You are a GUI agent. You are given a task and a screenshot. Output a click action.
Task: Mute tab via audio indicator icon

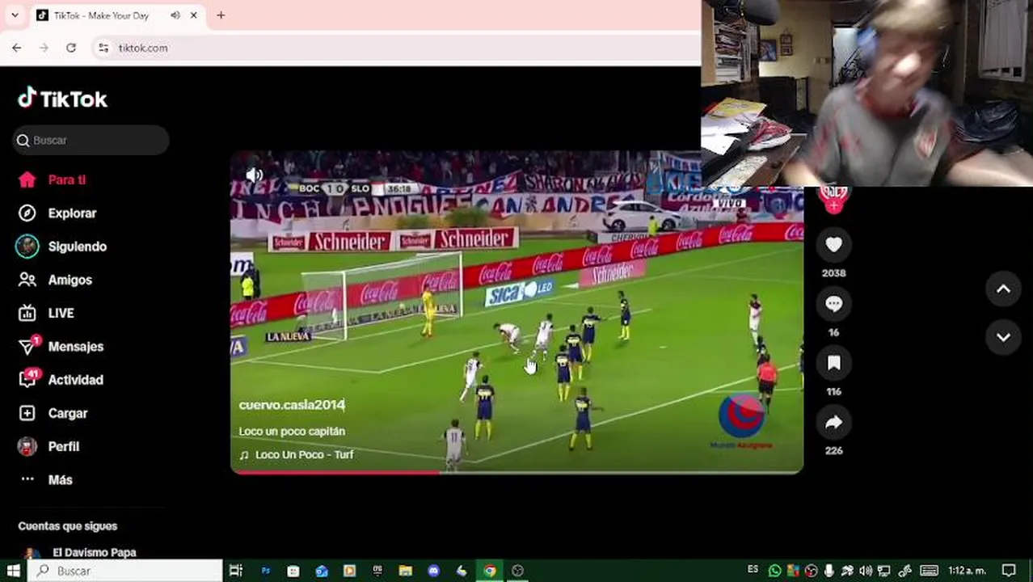pos(175,15)
